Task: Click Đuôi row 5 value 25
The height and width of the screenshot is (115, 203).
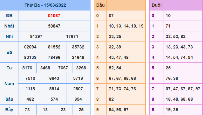Action: [168, 68]
